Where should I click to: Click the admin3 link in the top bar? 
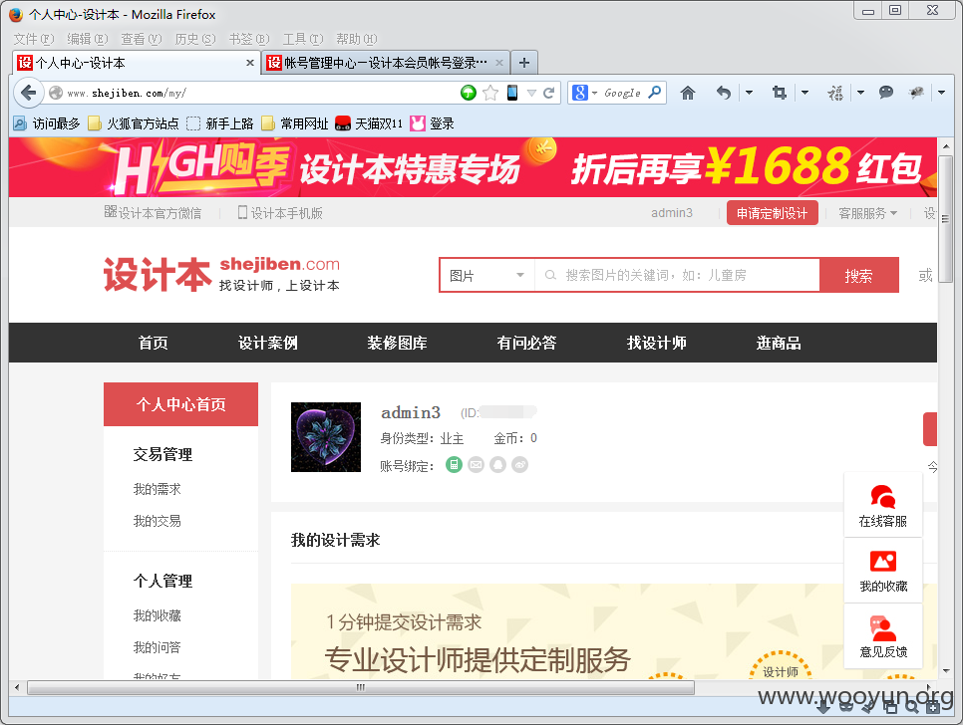pos(672,213)
